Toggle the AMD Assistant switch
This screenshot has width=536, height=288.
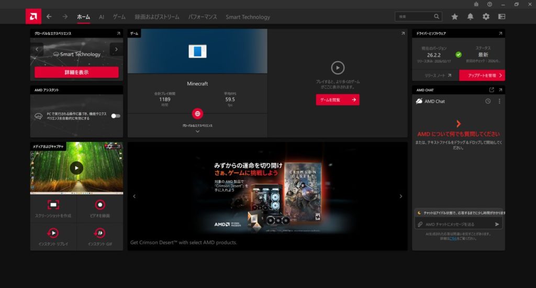tap(115, 116)
